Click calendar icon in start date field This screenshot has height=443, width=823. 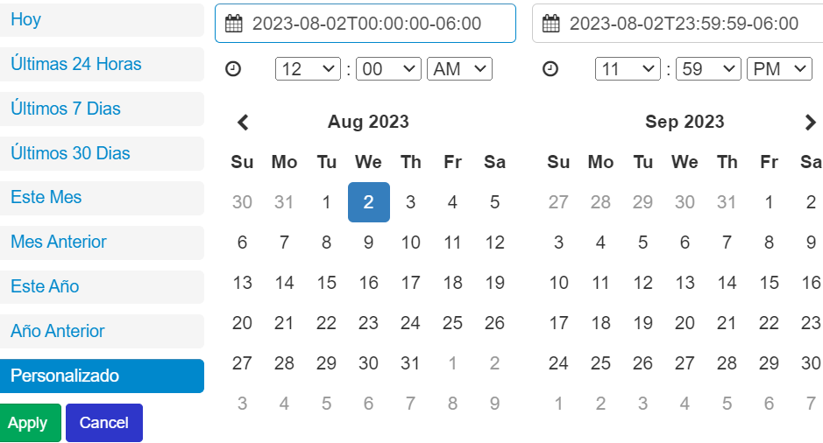click(x=233, y=24)
